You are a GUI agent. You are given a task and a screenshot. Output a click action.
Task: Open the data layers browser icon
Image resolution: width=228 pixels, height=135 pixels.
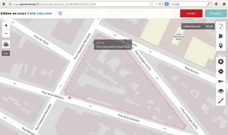click(6, 44)
